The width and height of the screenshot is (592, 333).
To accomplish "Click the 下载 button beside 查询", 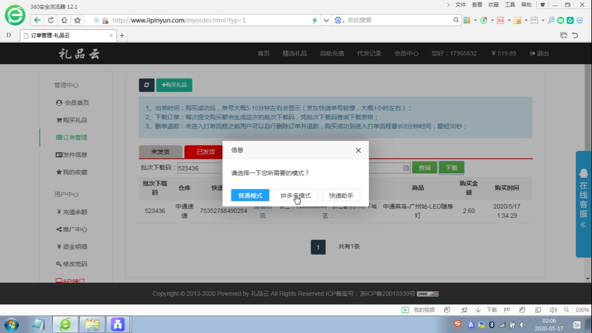I will [x=451, y=168].
